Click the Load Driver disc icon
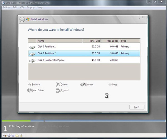 [30, 90]
